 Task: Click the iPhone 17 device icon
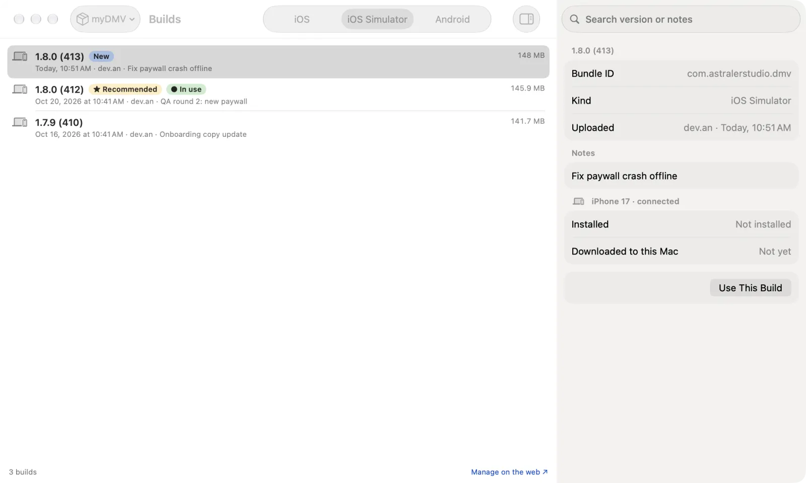coord(578,201)
